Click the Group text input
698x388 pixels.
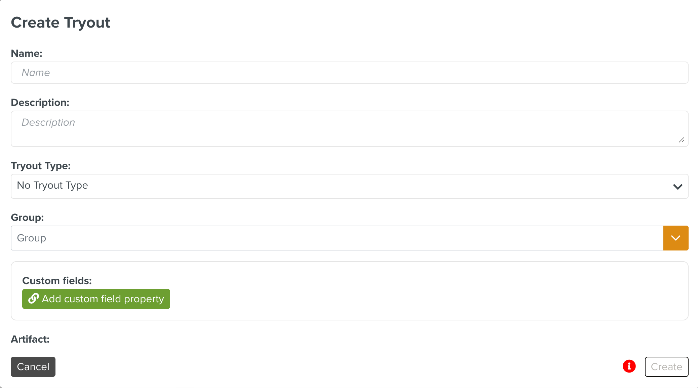tap(337, 238)
